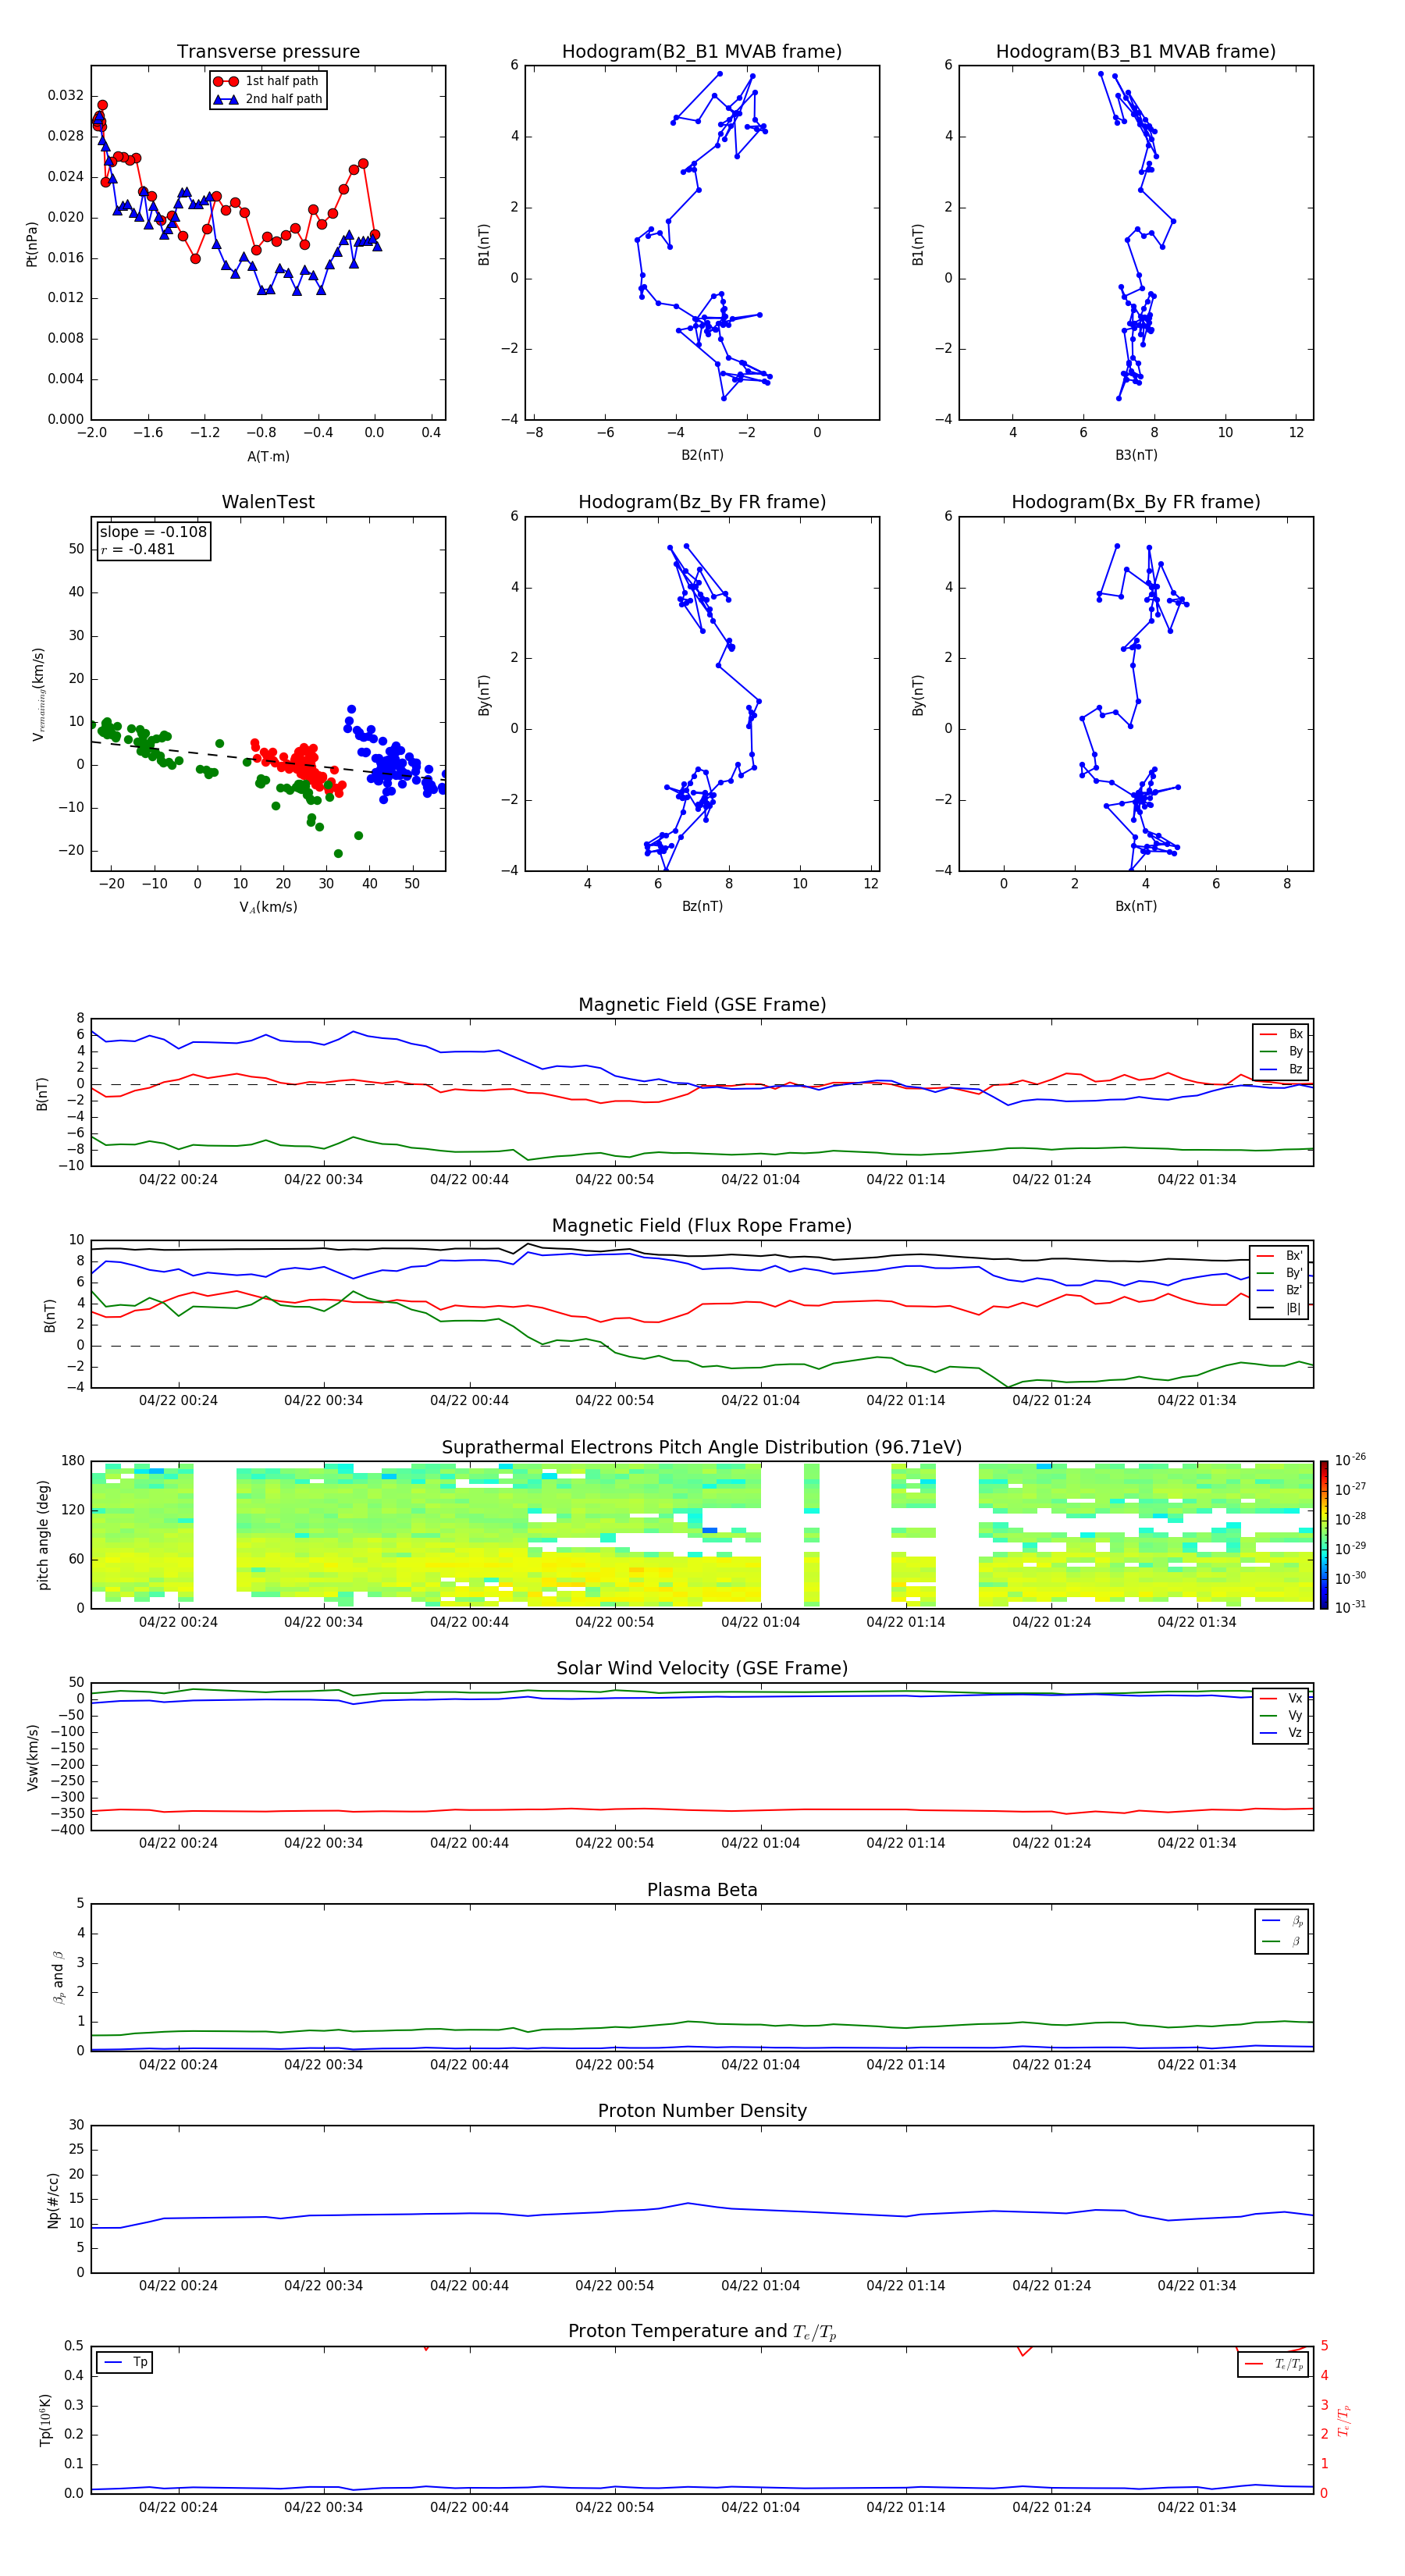Click the "Np(#/cc)" y-axis label
This screenshot has width=1405, height=2576.
(x=53, y=2200)
